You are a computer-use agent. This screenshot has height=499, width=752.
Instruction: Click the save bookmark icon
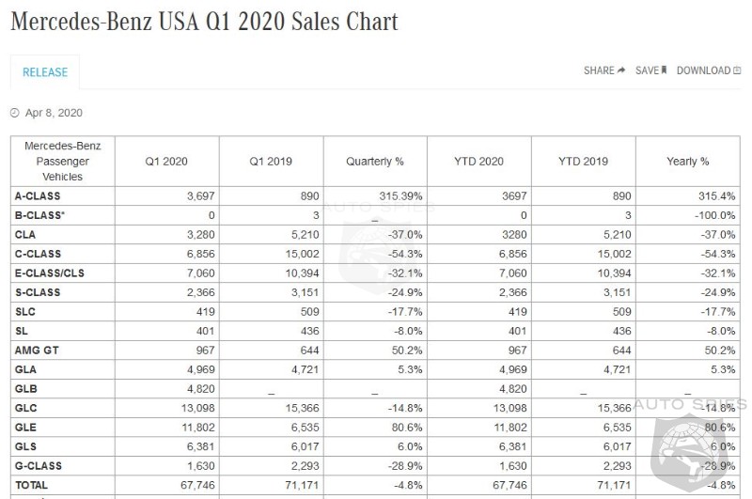click(664, 70)
